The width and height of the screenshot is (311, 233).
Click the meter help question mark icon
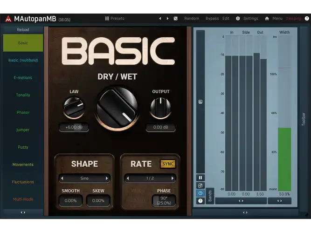200,201
